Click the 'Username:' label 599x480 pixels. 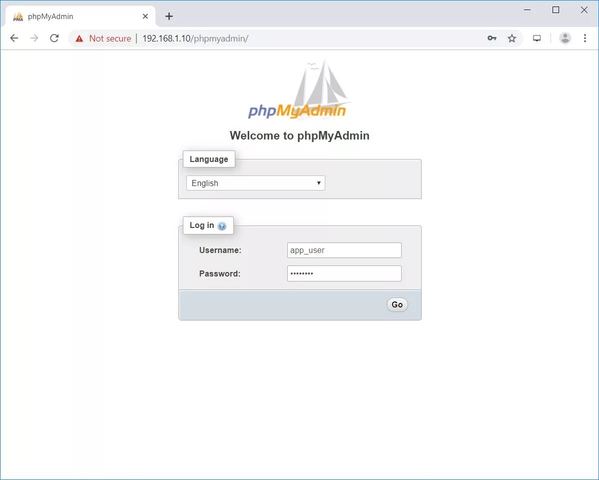point(220,250)
